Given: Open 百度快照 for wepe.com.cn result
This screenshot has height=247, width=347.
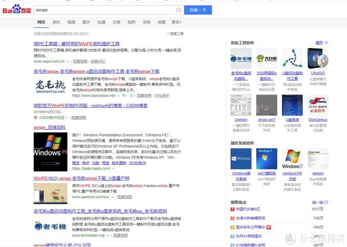Looking at the screenshot, I should [x=80, y=61].
